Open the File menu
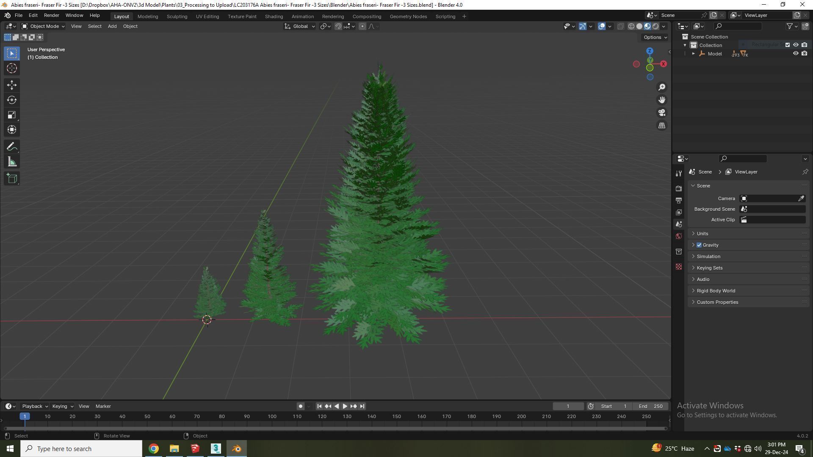The image size is (813, 457). coord(19,15)
